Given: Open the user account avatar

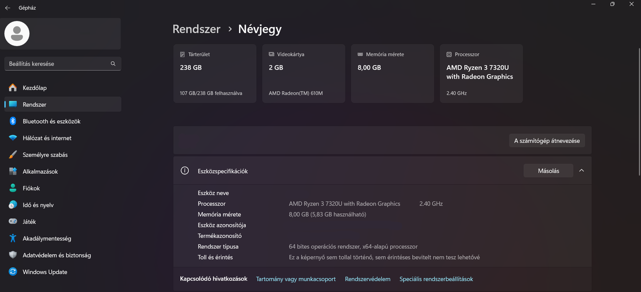Looking at the screenshot, I should pyautogui.click(x=17, y=33).
